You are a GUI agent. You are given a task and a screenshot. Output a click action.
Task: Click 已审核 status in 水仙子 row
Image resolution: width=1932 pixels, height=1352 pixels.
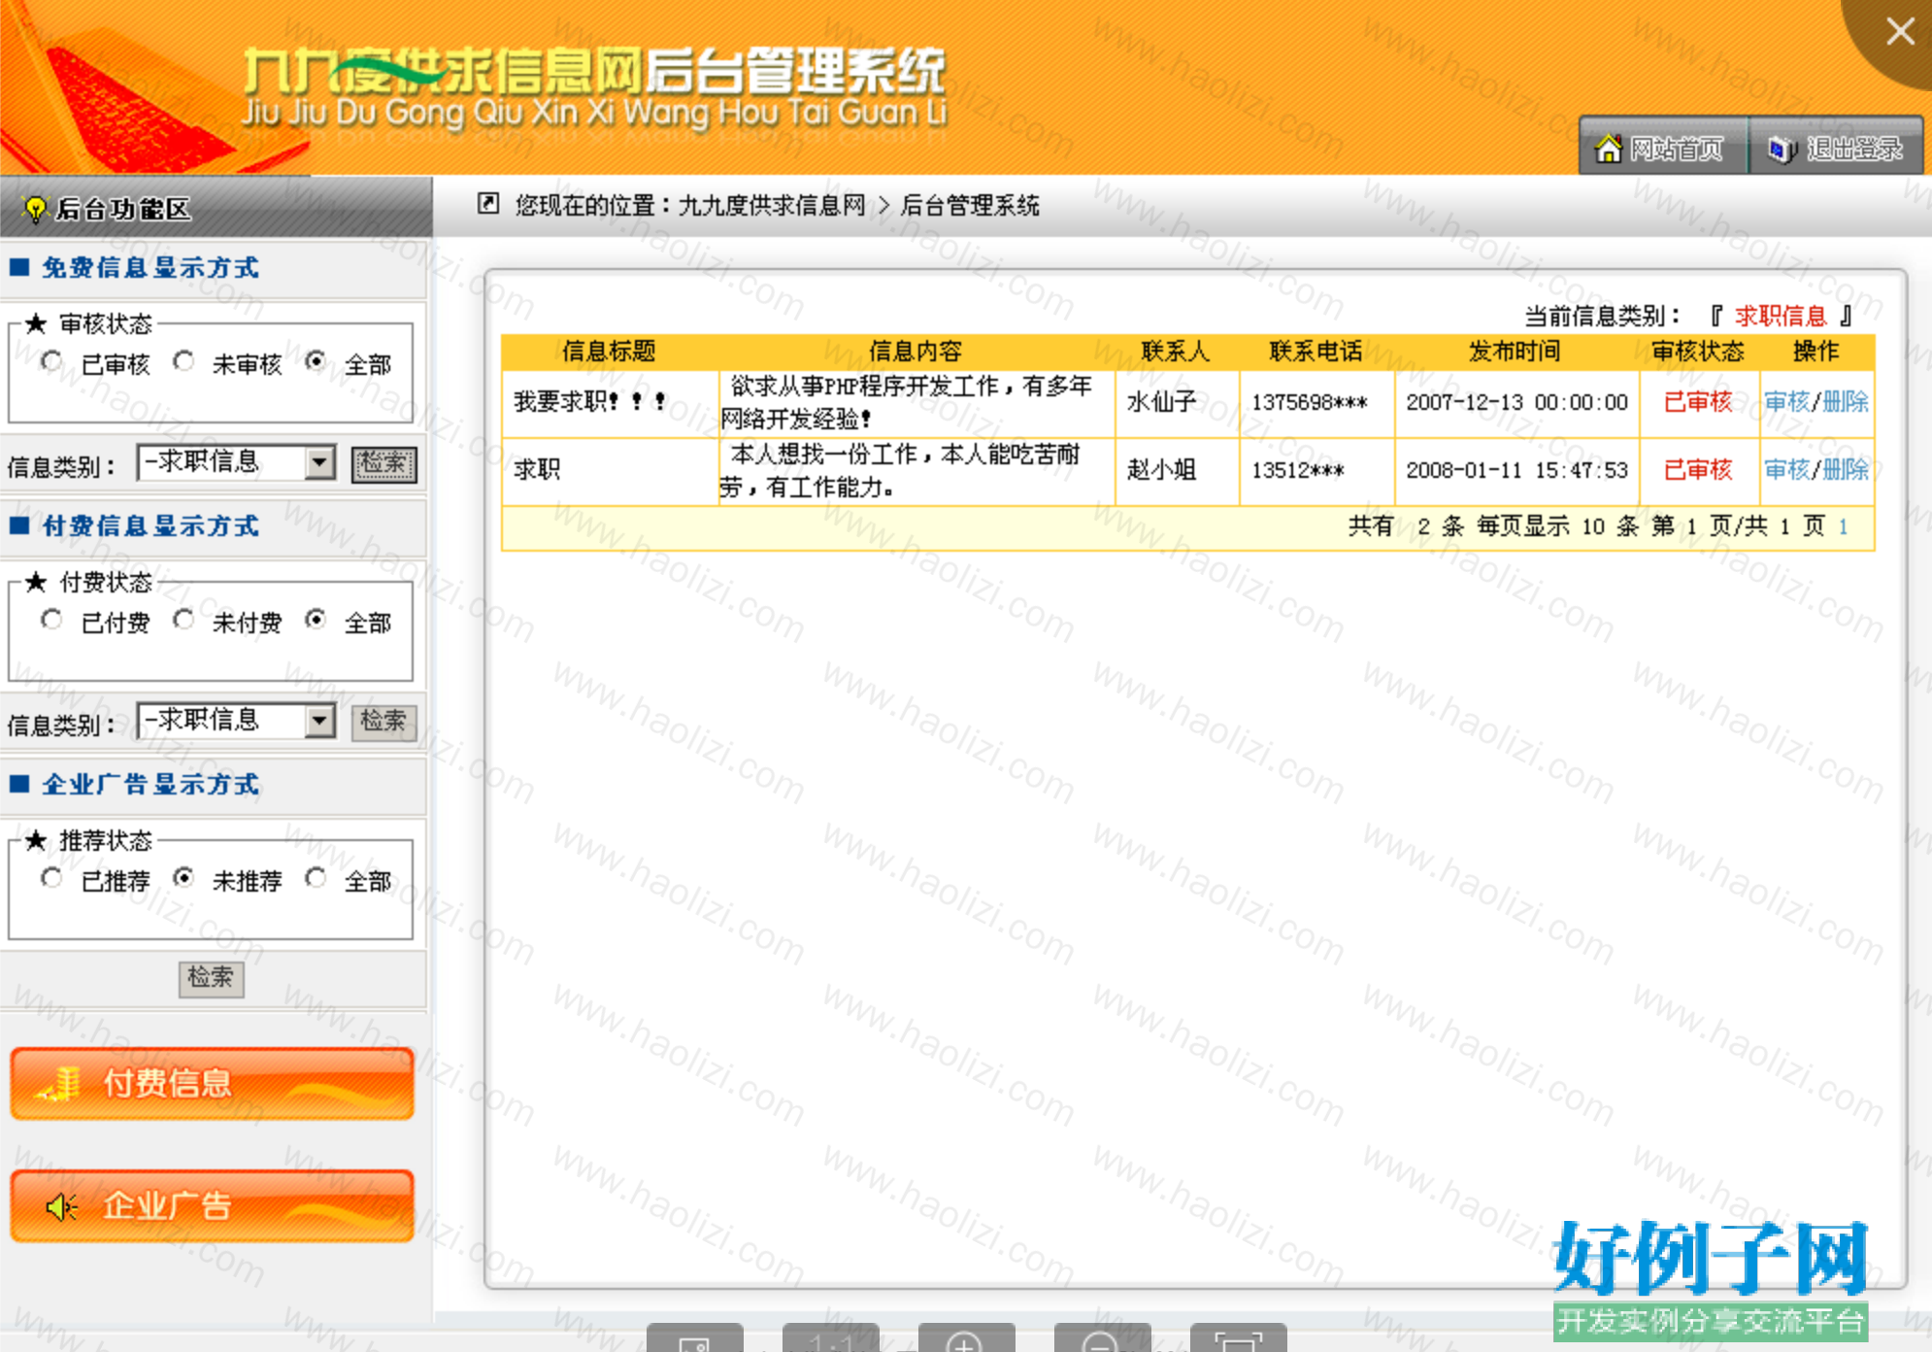[x=1698, y=402]
